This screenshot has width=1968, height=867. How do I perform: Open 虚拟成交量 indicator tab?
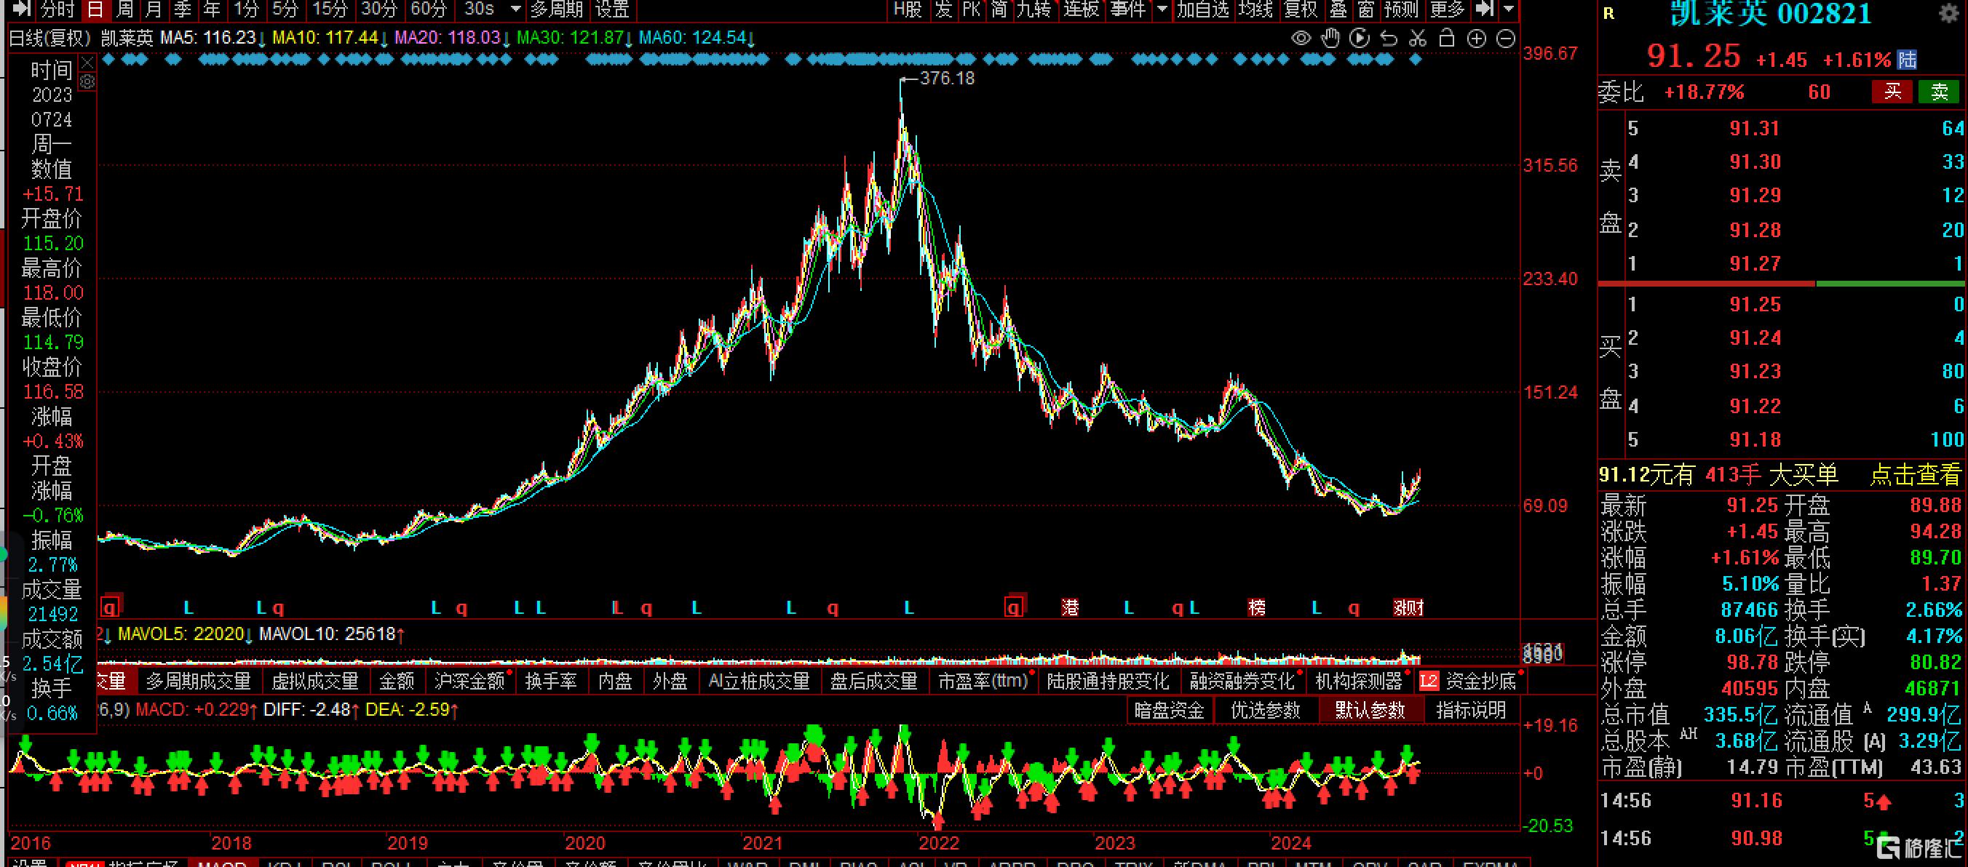[316, 681]
